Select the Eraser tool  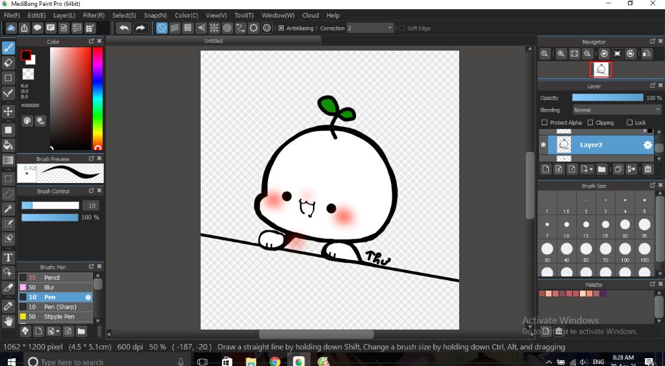pyautogui.click(x=8, y=63)
